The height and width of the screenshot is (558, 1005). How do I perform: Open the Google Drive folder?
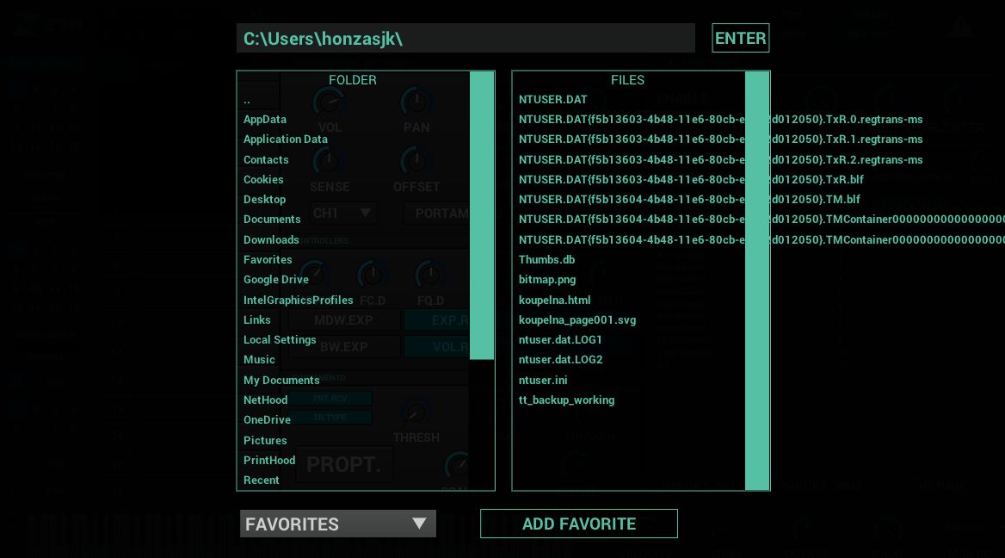coord(276,279)
